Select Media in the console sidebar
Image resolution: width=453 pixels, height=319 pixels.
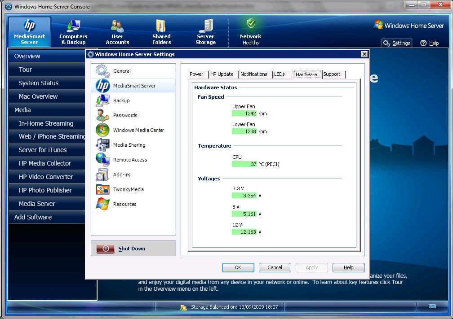coord(47,110)
